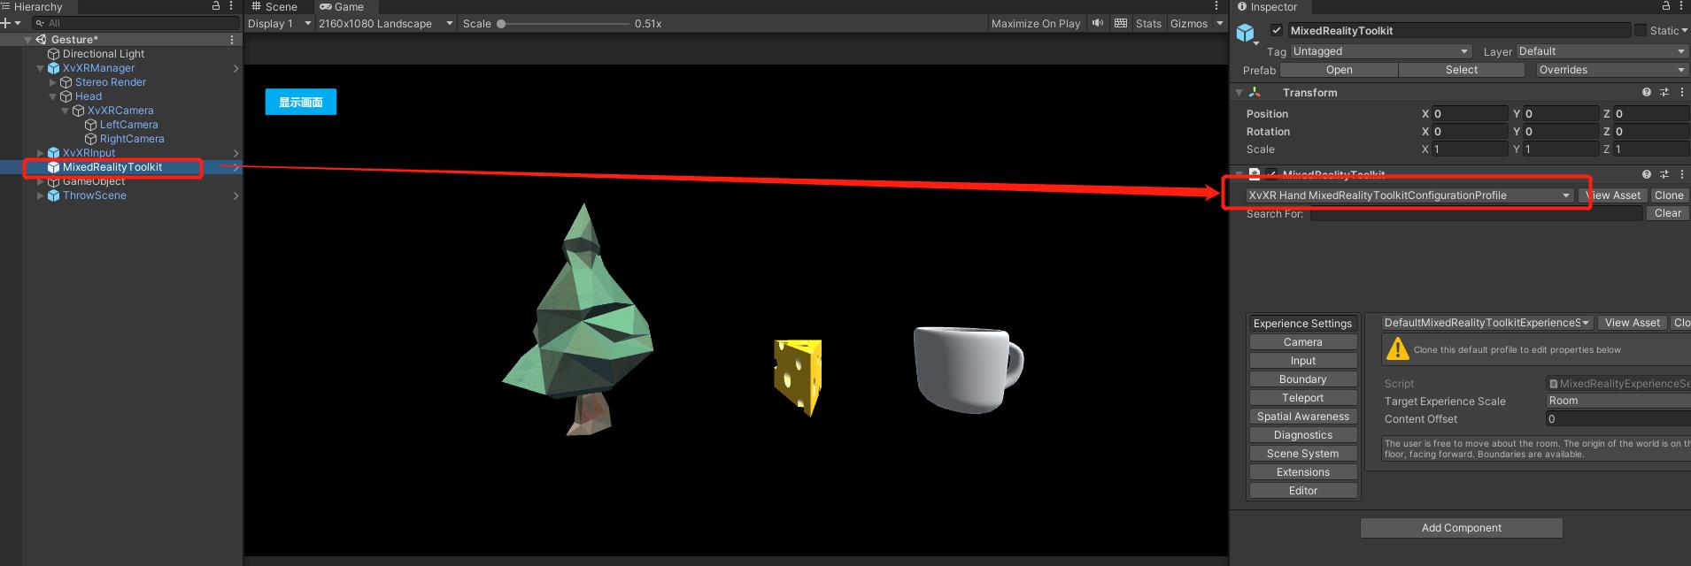Open the MixedRealityToolkit component's three-dot menu
Screen dimensions: 1691x566
(1681, 174)
